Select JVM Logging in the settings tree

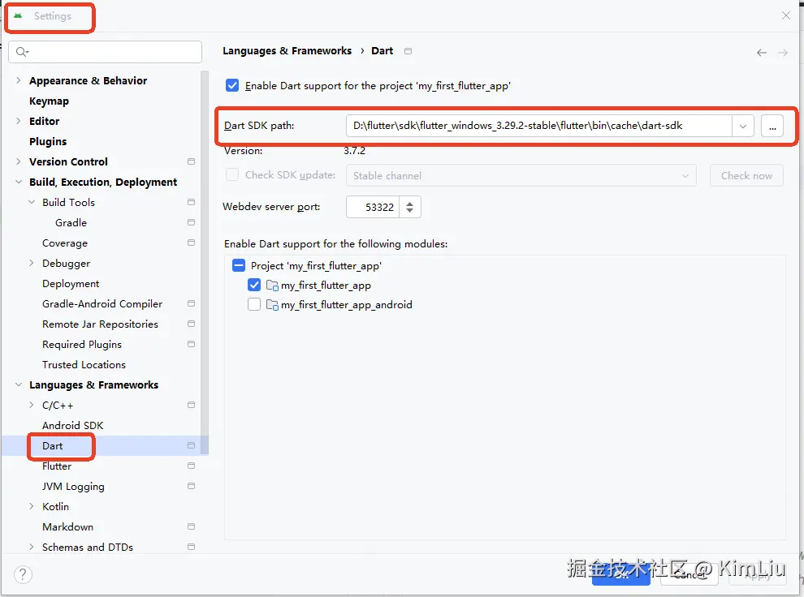[73, 487]
